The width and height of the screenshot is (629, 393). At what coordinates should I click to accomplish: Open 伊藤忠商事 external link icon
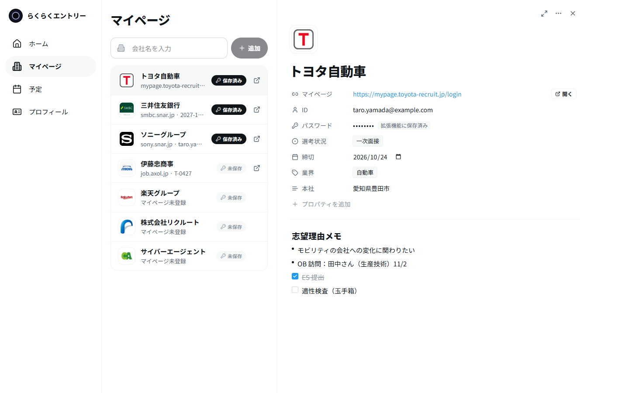[257, 168]
